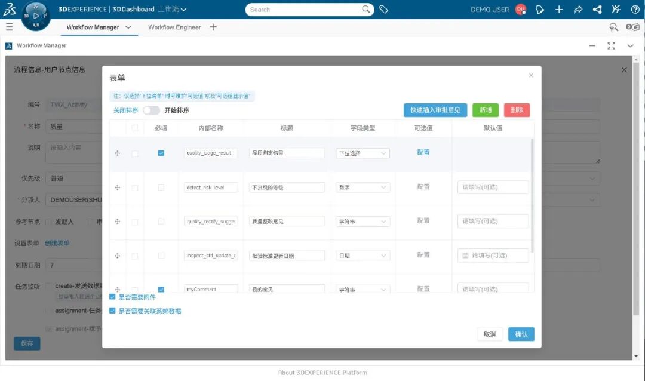Screen dimensions: 645x381
Task: Close the 流程信息 panel behind dialog
Action: 624,70
